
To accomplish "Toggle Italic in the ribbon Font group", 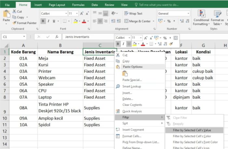I will click(x=49, y=21).
